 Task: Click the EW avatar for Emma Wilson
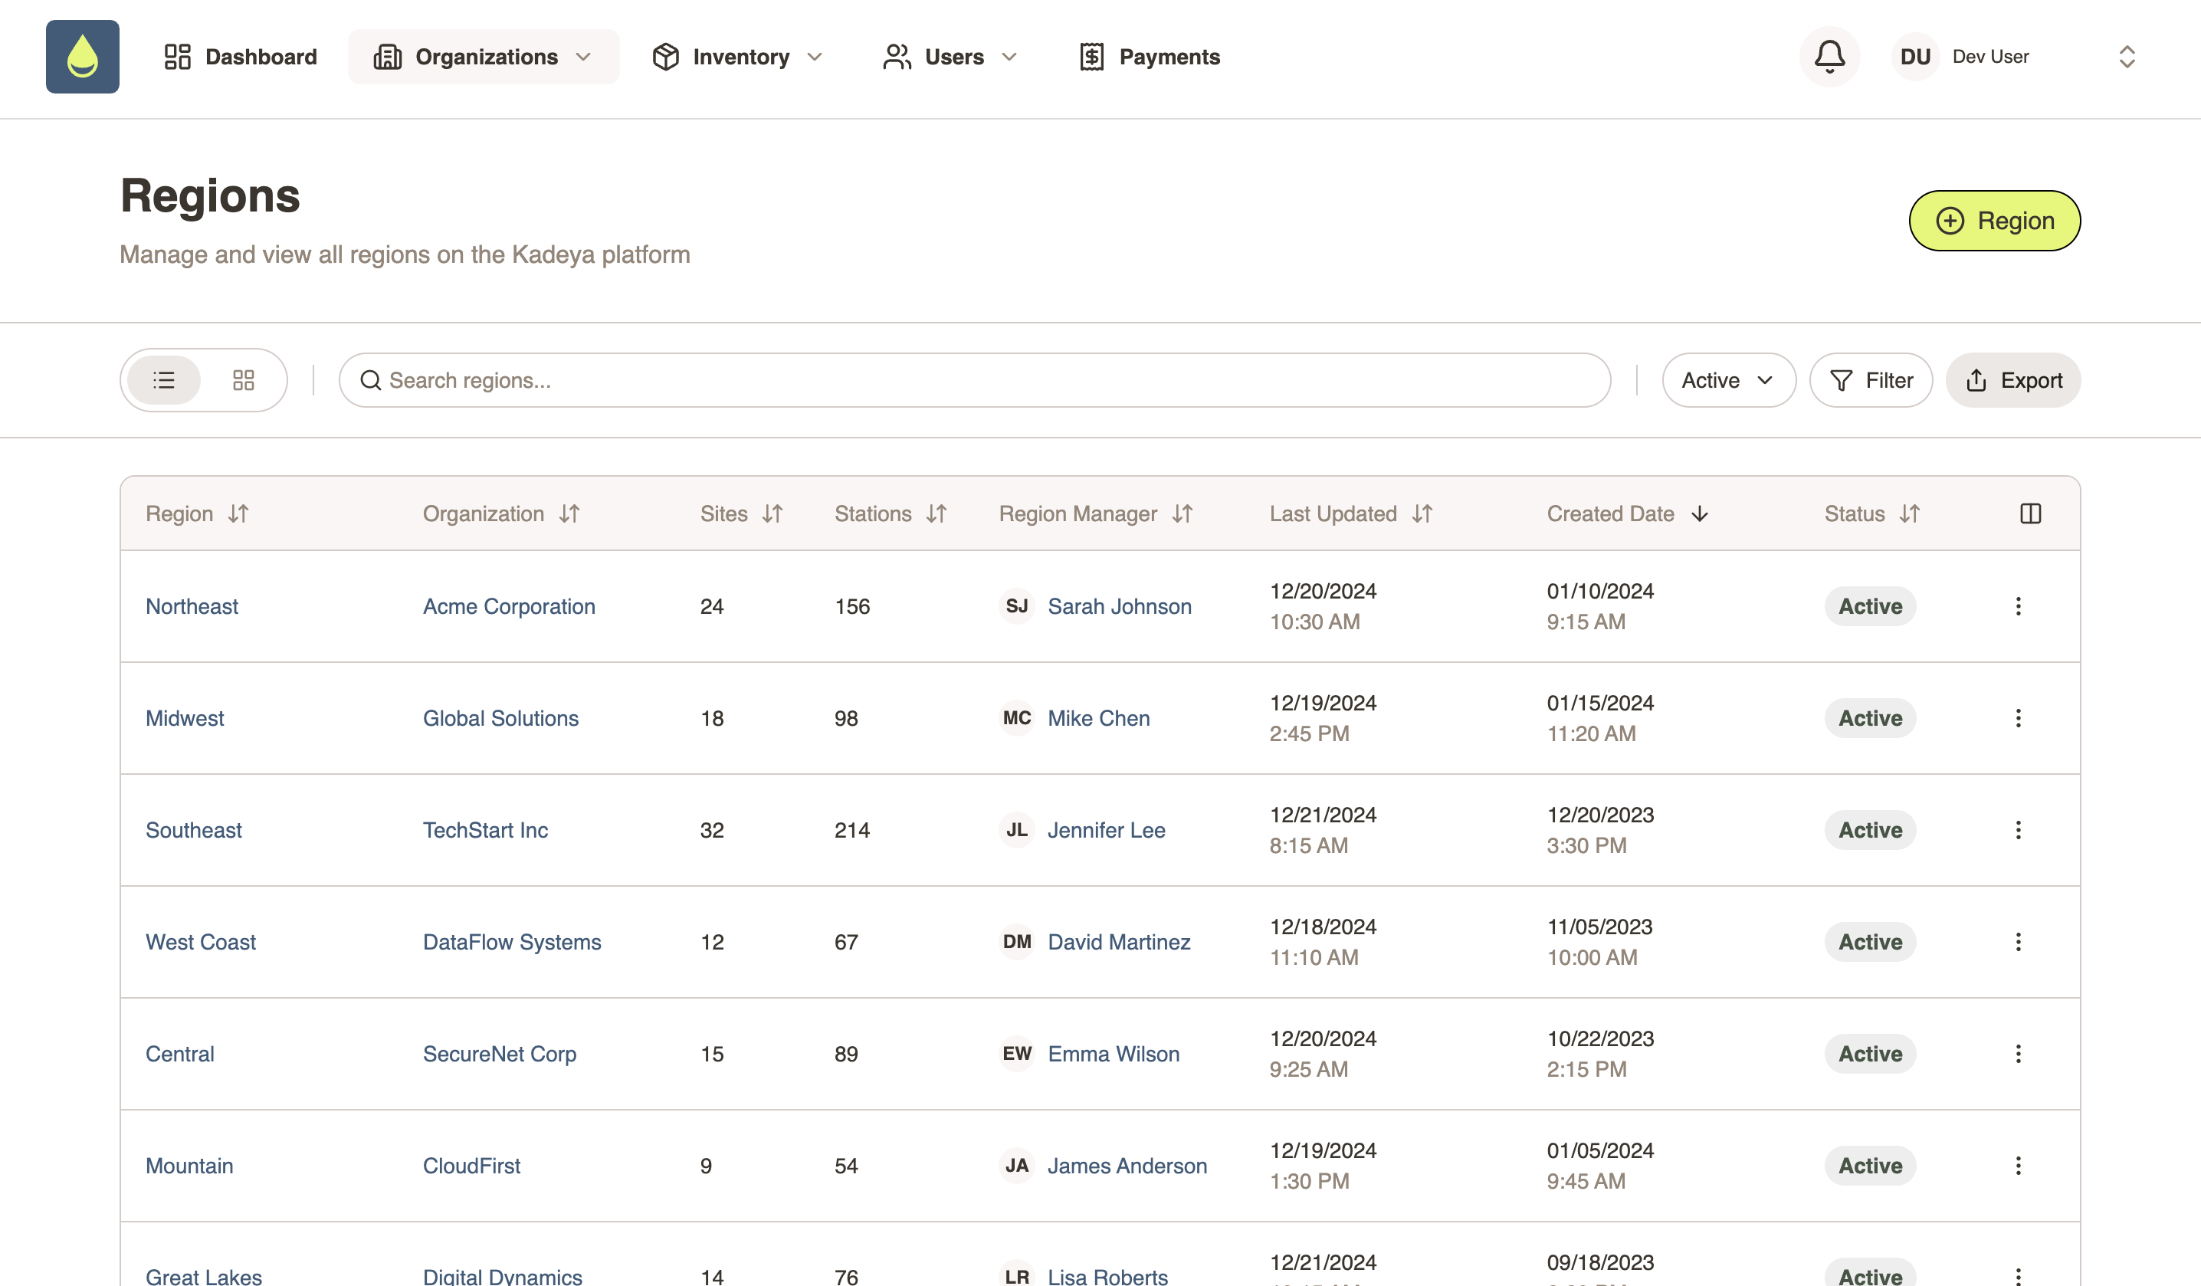(1017, 1054)
